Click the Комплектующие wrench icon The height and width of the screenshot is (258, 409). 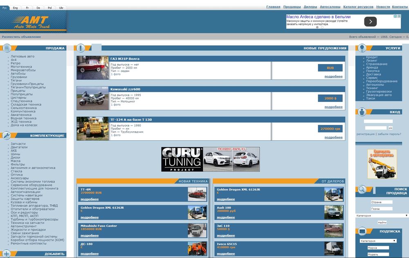(x=7, y=135)
